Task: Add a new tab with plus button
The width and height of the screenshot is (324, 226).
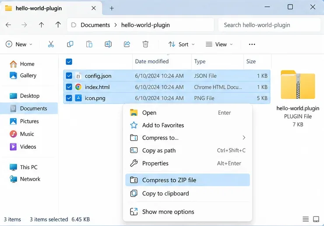Action: point(112,8)
